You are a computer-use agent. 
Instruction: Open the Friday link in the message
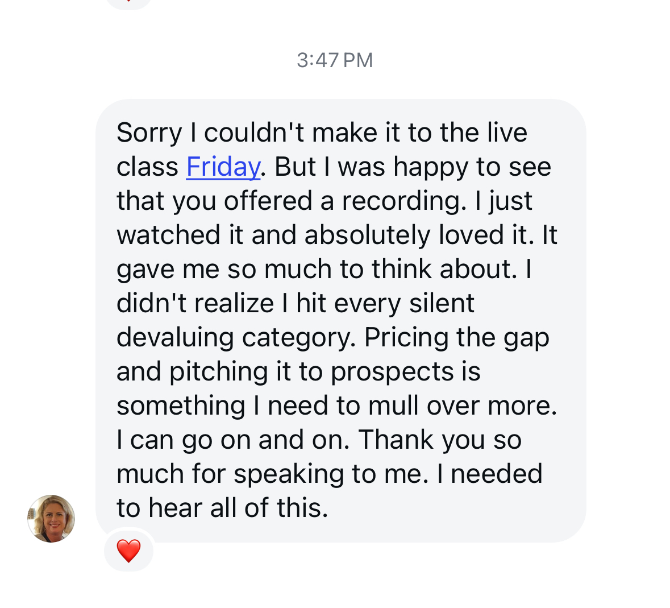coord(223,167)
